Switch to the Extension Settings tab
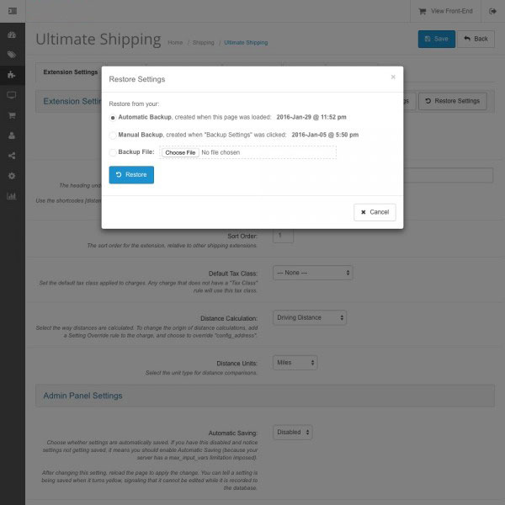The width and height of the screenshot is (505, 505). (70, 72)
